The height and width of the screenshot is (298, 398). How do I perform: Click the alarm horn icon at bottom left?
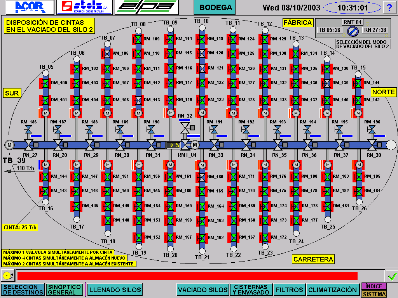pos(7,276)
